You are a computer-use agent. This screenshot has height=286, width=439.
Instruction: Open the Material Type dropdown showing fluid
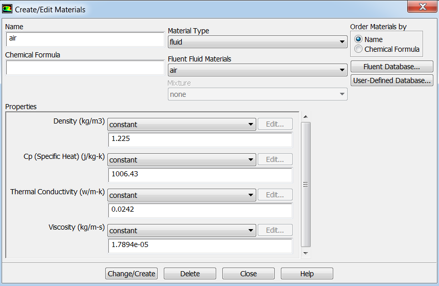coord(258,42)
